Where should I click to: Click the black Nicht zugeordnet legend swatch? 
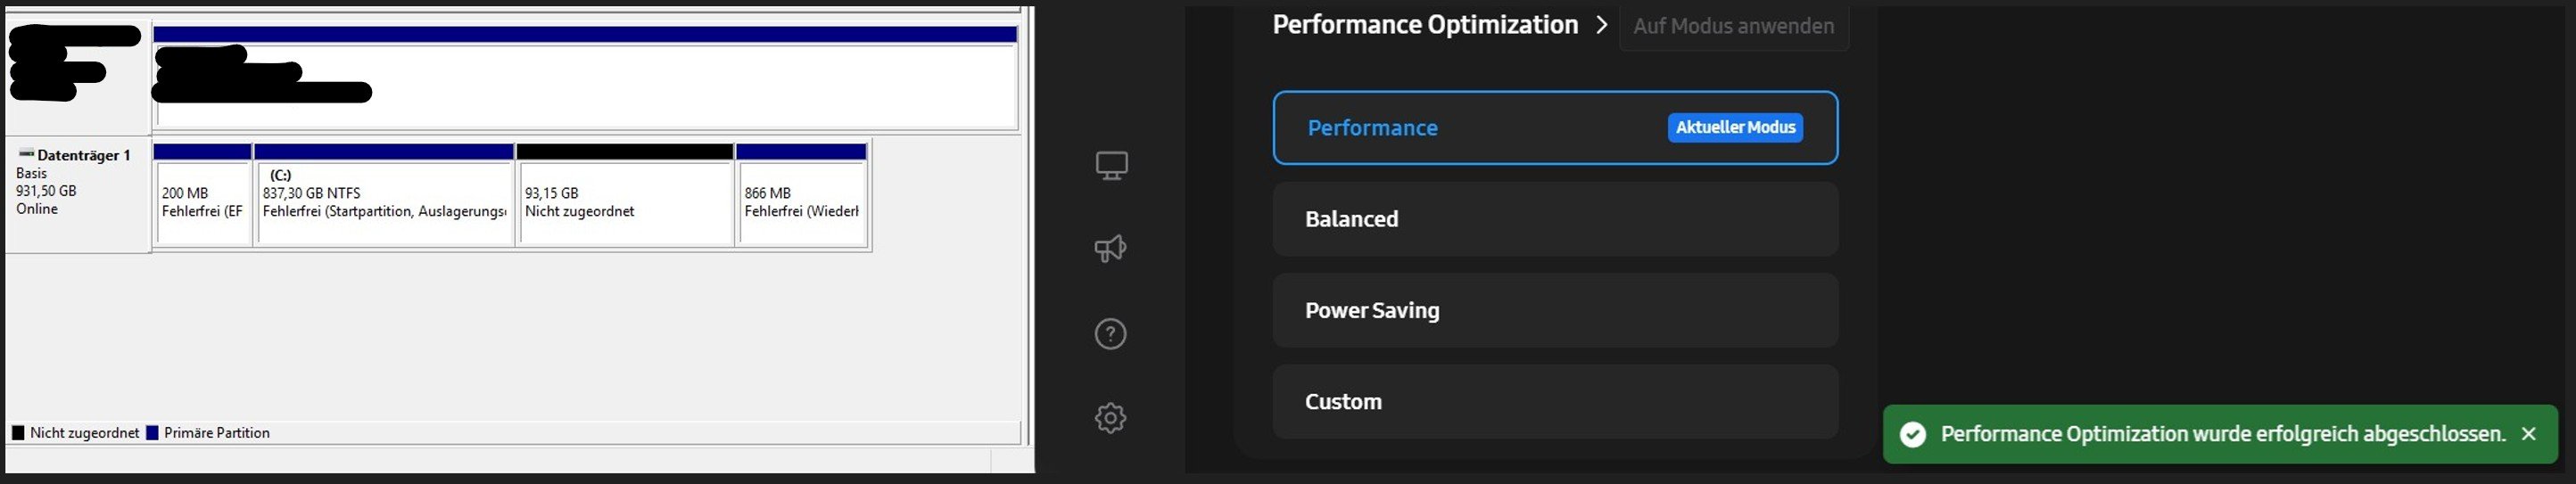click(18, 433)
